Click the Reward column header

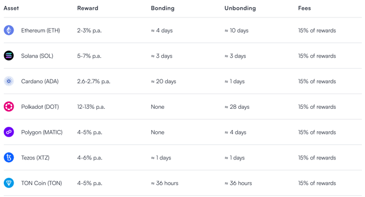click(x=88, y=8)
